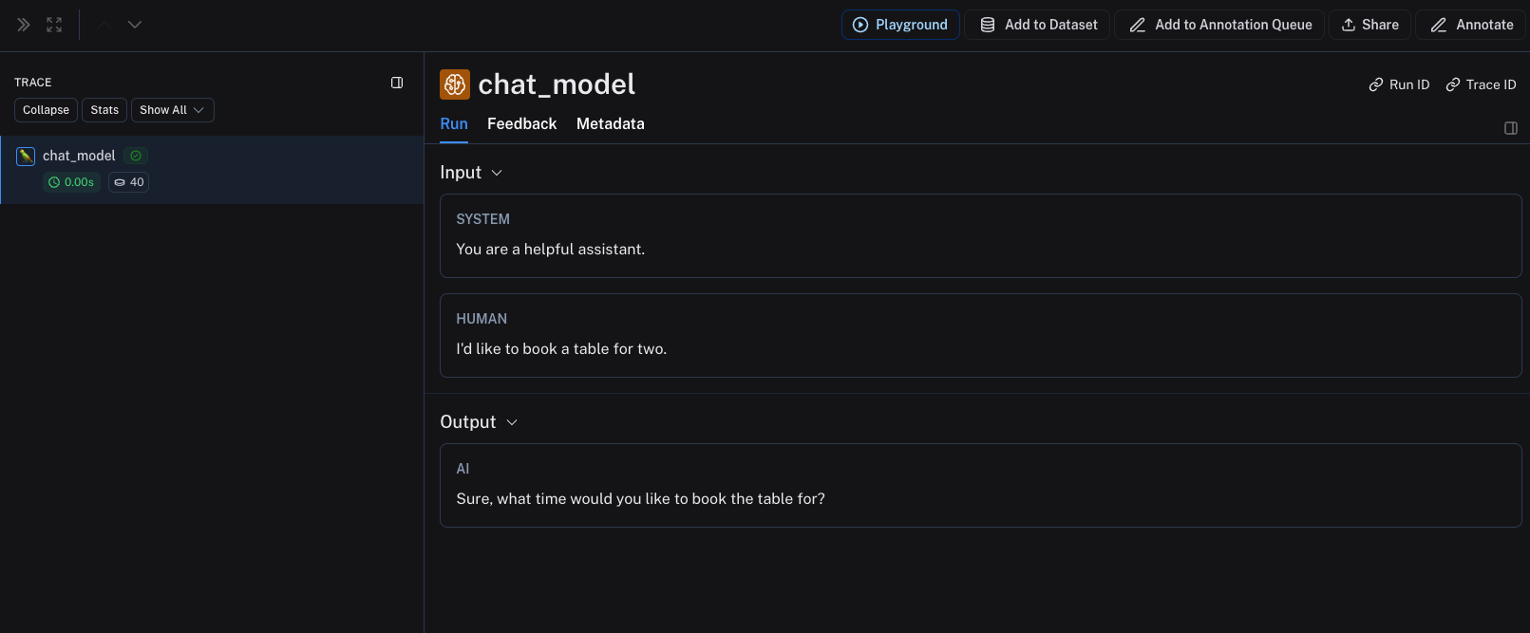Click the Stats button in trace panel
The image size is (1530, 633).
point(104,110)
